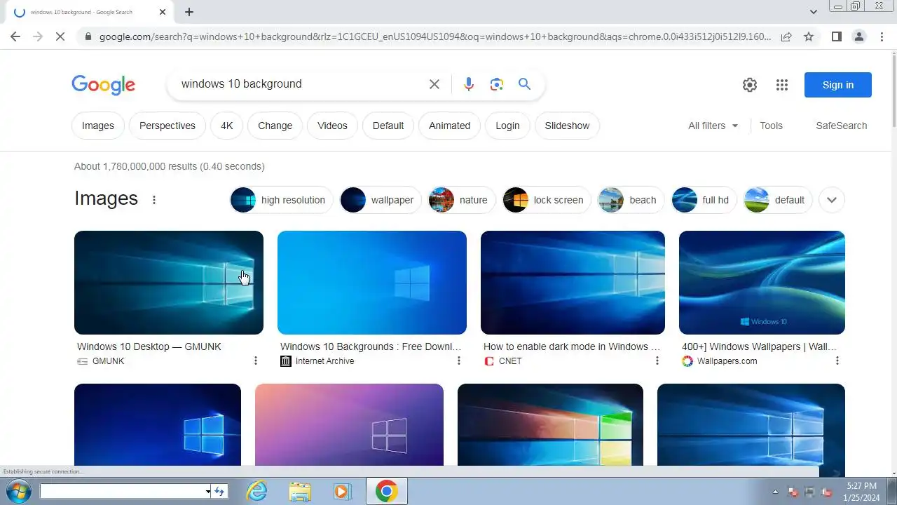This screenshot has width=897, height=505.
Task: Open search Tools
Action: point(771,126)
